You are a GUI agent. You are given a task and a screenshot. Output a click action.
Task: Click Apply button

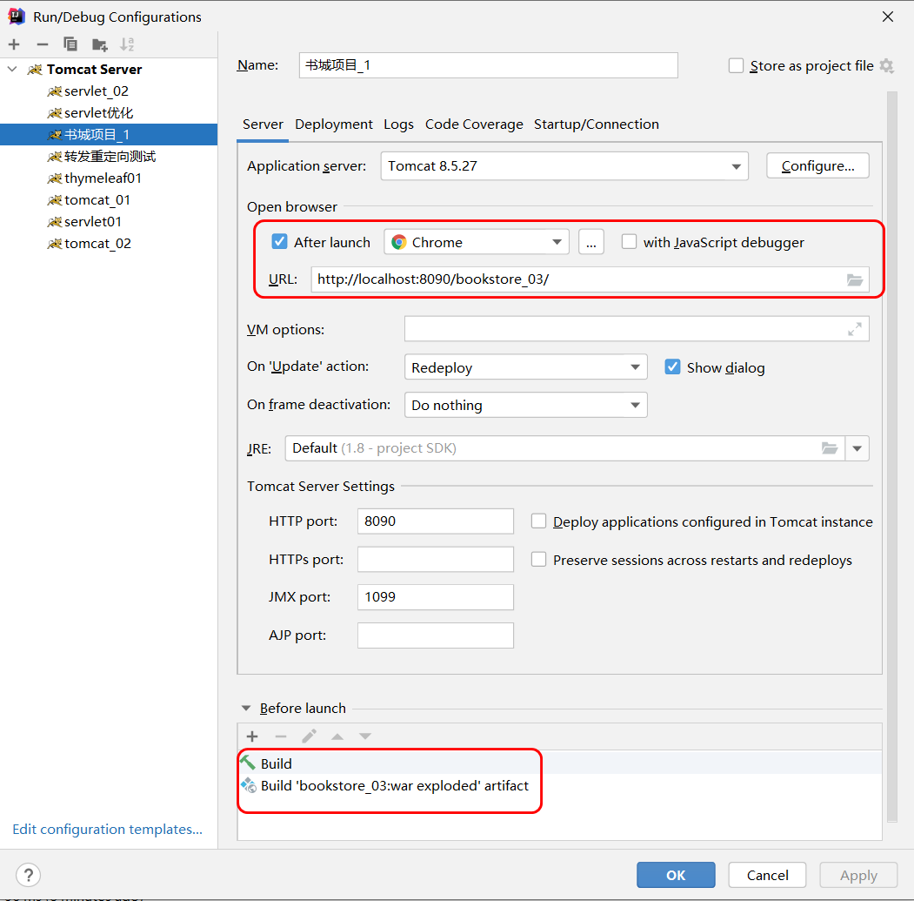tap(858, 875)
